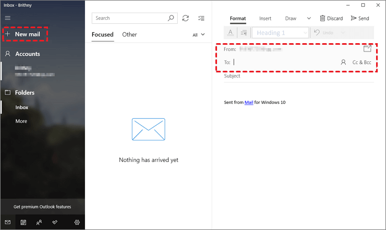Pop out message into new window

point(367,49)
